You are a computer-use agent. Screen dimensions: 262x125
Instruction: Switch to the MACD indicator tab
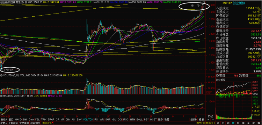click(x=18, y=119)
